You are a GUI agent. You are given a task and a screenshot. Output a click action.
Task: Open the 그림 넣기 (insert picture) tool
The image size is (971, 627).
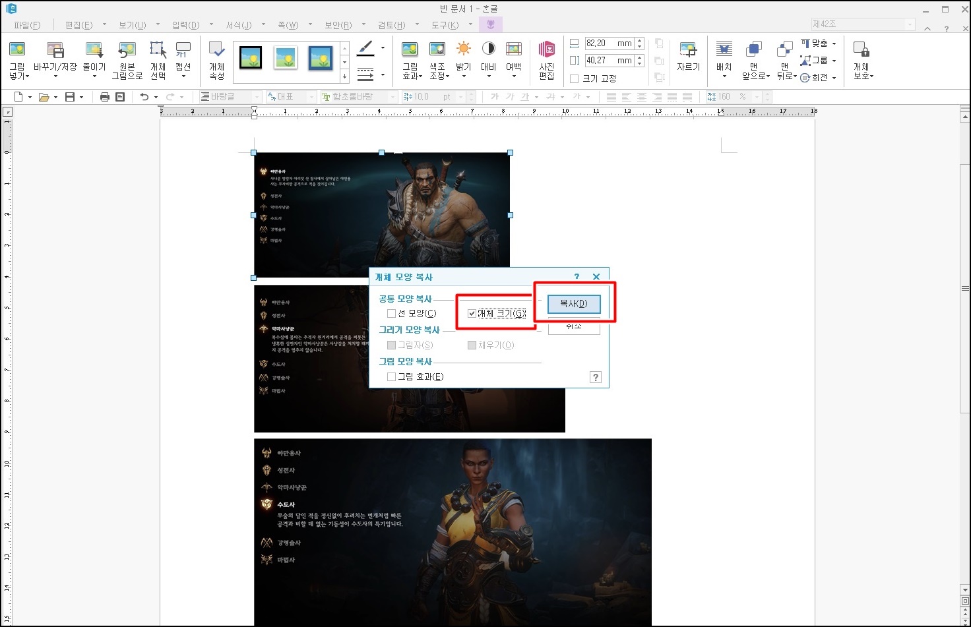coord(18,60)
